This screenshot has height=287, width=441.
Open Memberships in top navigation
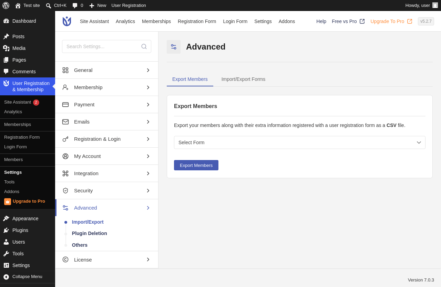tap(156, 21)
